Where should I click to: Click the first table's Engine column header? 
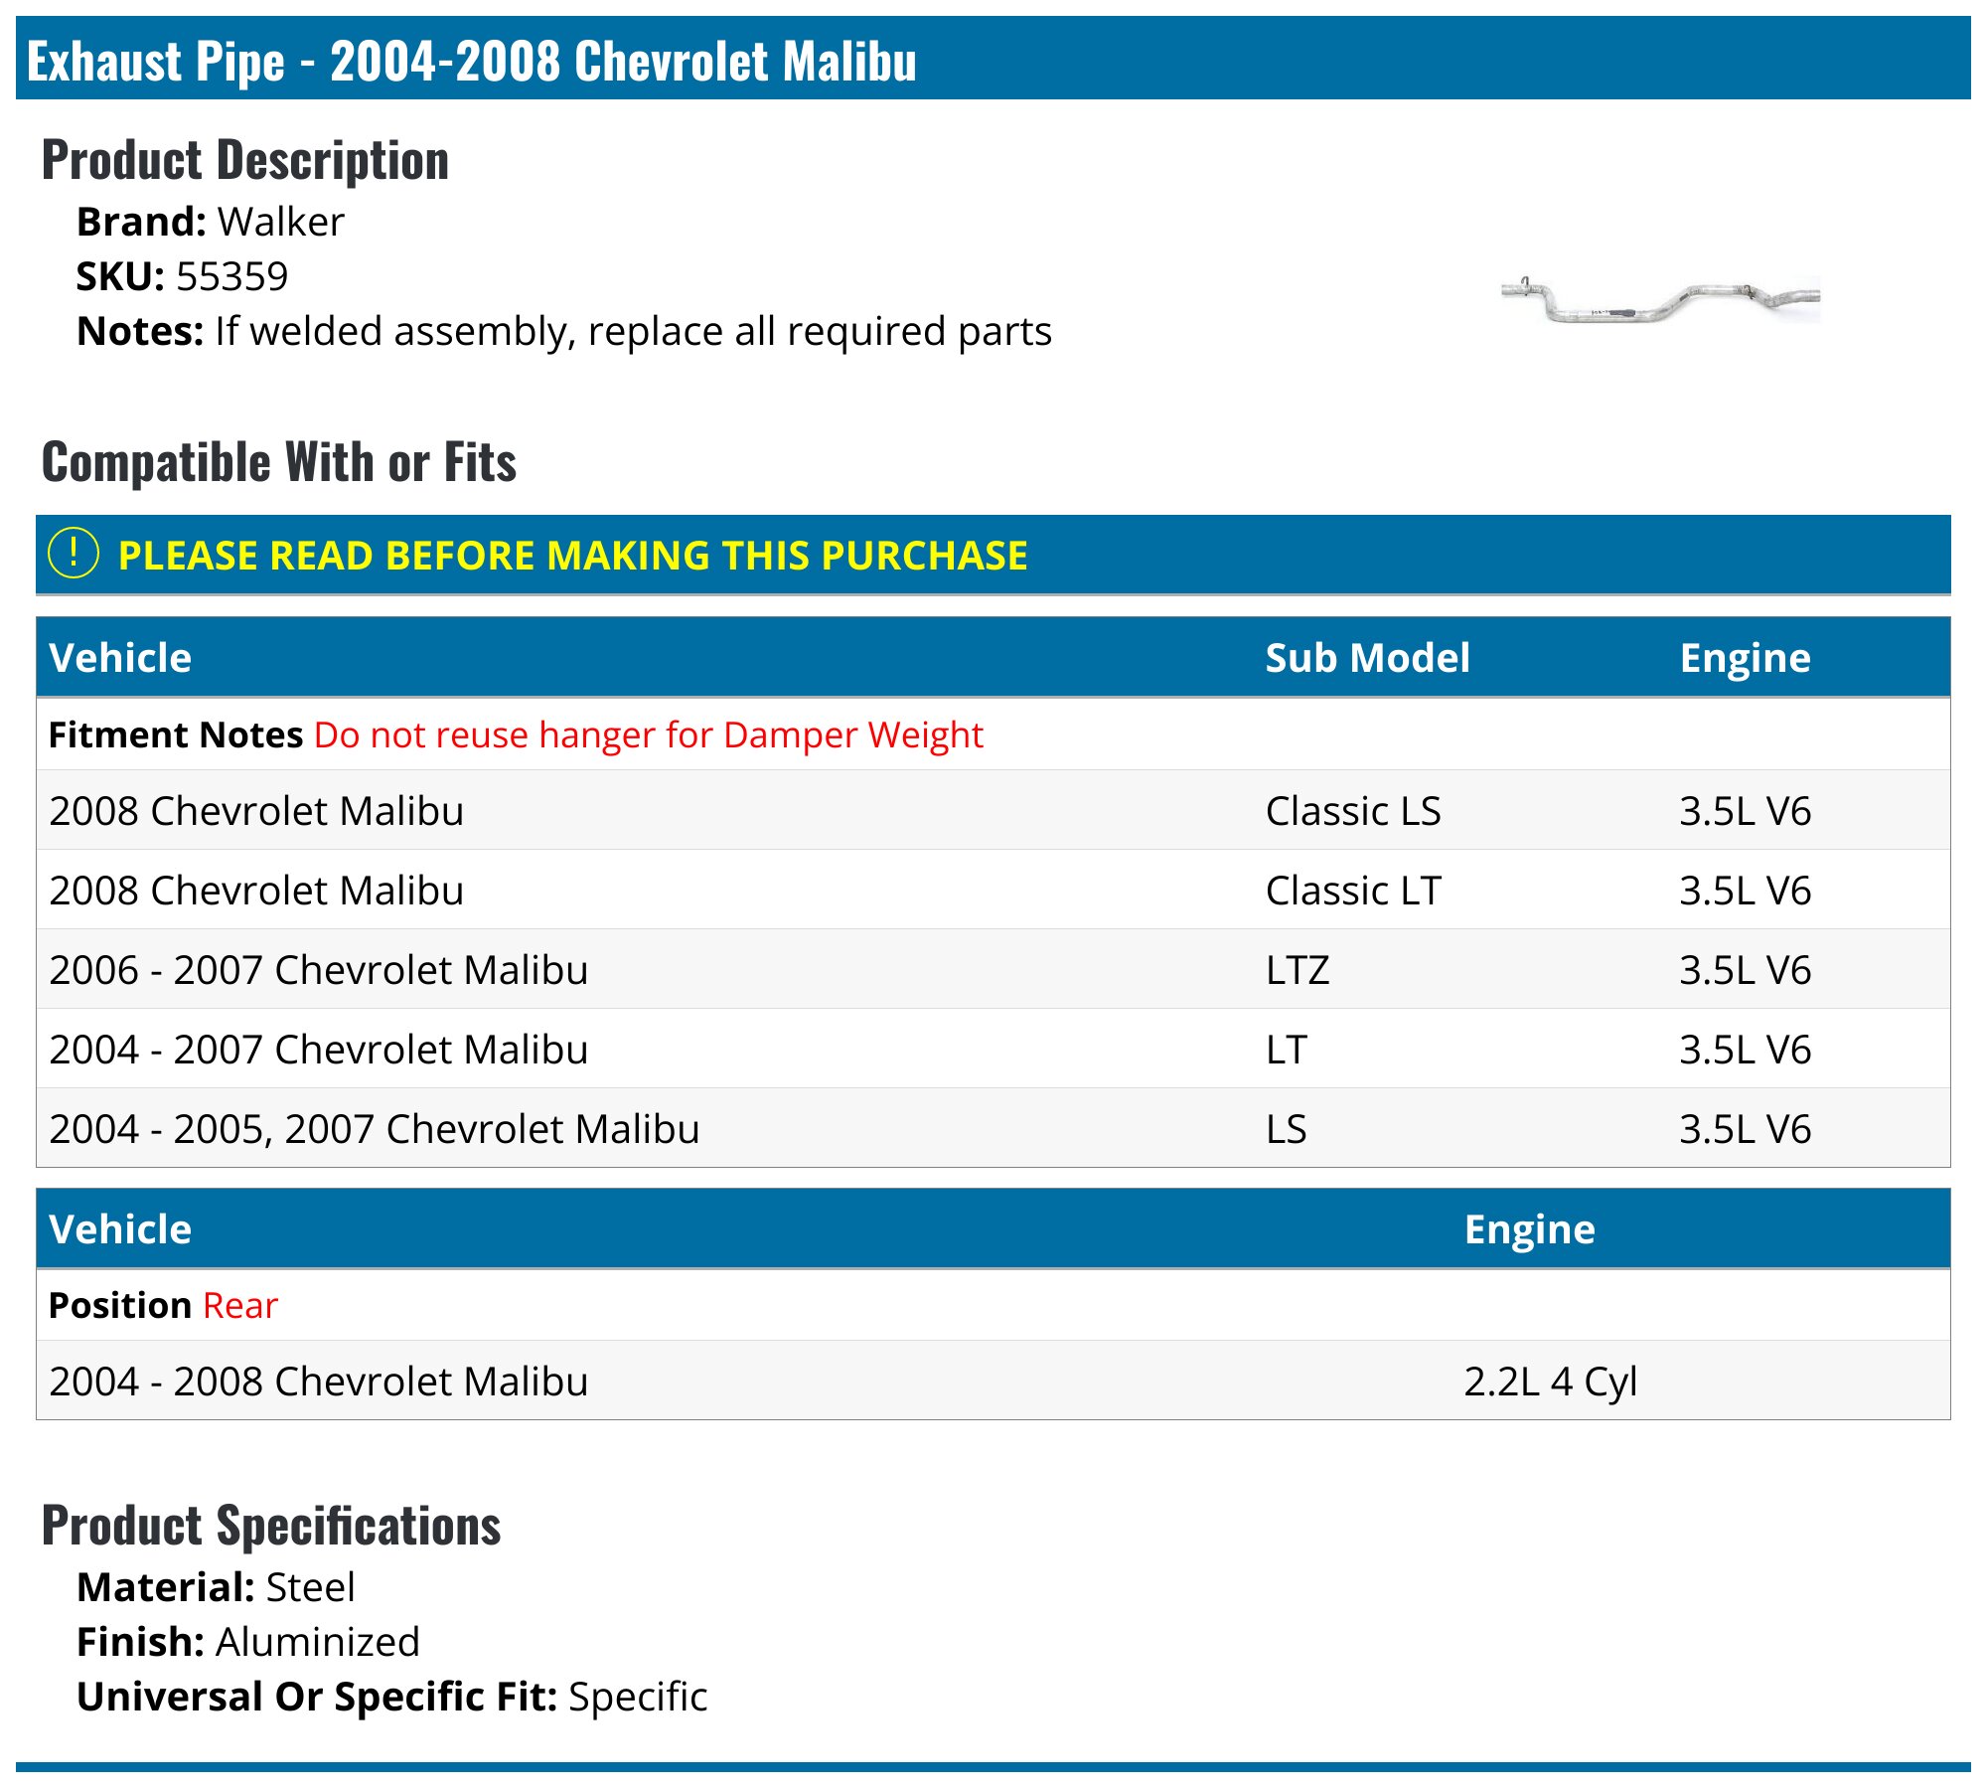click(1745, 658)
